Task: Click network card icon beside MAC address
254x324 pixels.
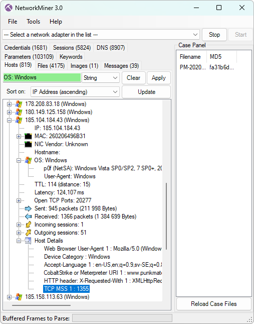Action: [28, 136]
